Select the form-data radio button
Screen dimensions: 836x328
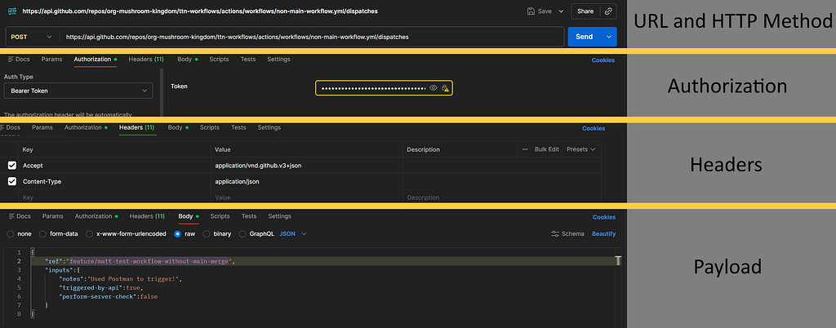tap(42, 233)
